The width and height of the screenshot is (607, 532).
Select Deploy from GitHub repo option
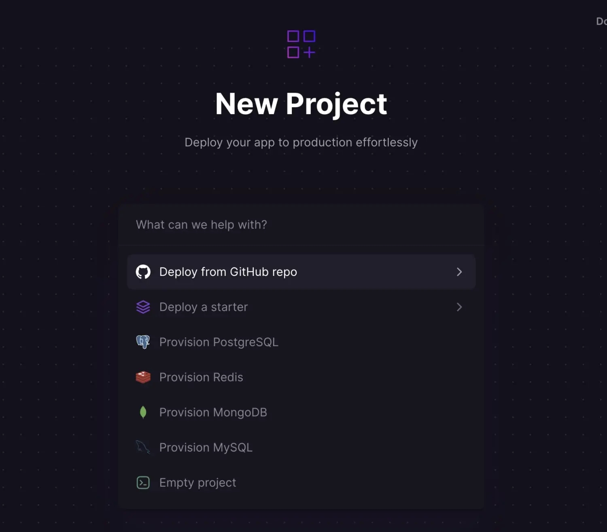point(301,272)
